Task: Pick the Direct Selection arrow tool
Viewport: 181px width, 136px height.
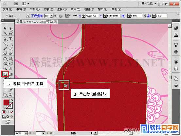Action: click(10, 28)
